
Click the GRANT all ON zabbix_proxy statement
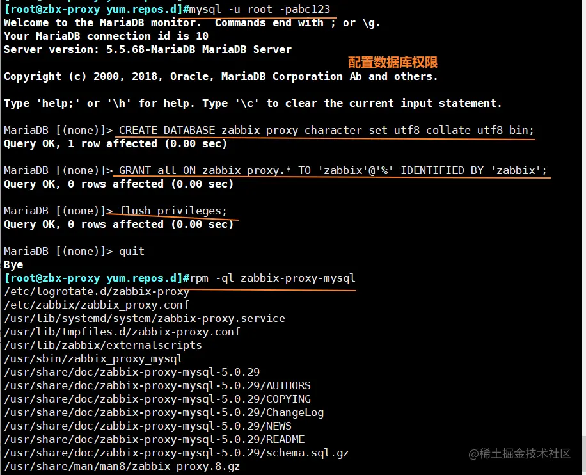click(333, 170)
